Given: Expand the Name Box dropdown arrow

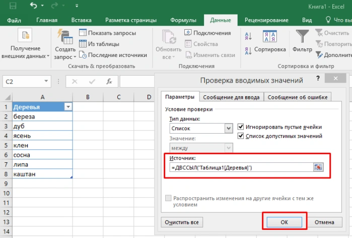Looking at the screenshot, I should [x=46, y=81].
